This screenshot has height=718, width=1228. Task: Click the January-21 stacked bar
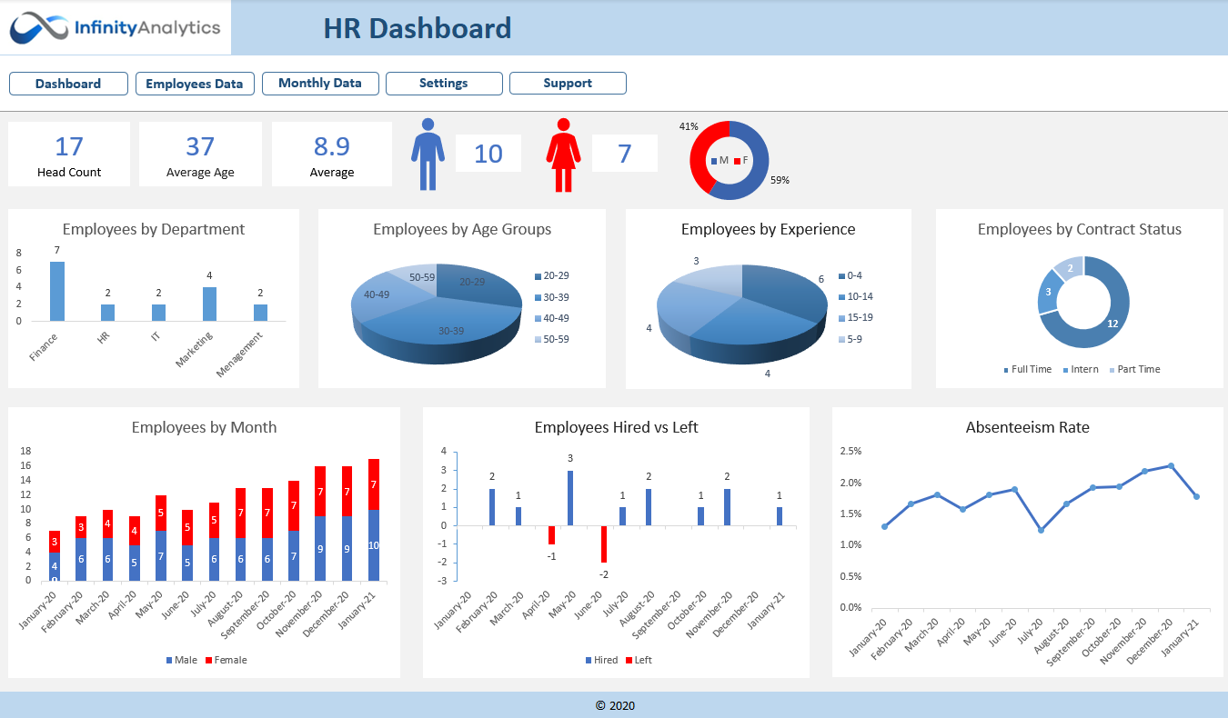pos(374,520)
